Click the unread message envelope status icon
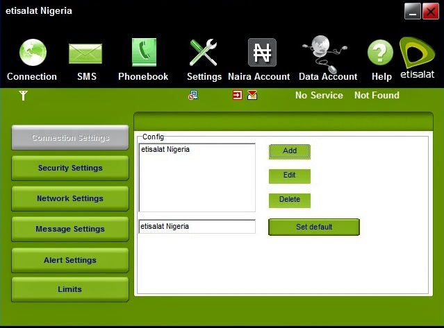 coord(252,95)
